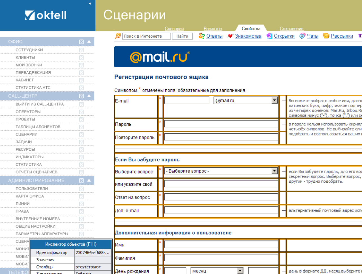
Task: Open the @mail.ru domain dropdown
Action: (x=274, y=100)
